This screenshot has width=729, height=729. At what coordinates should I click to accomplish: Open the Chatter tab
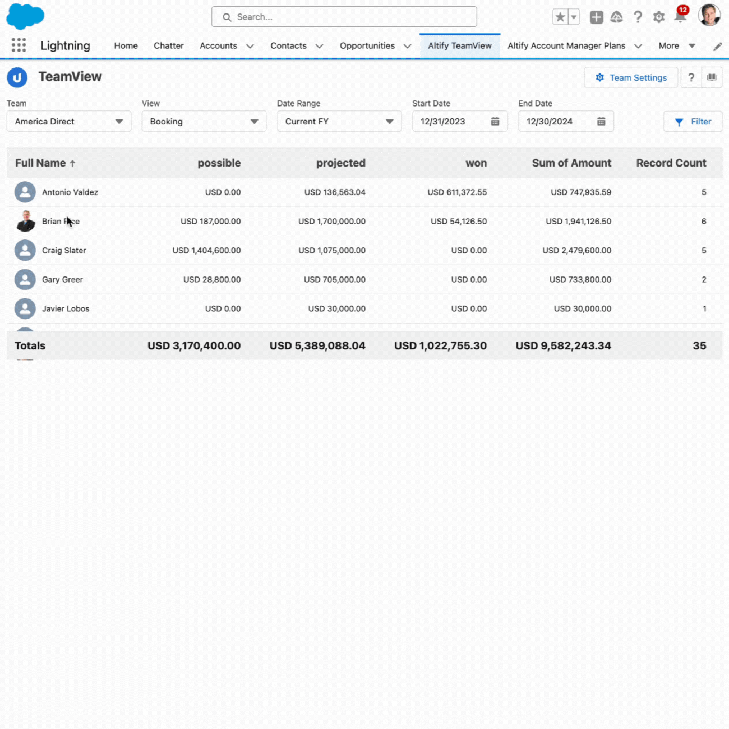169,45
